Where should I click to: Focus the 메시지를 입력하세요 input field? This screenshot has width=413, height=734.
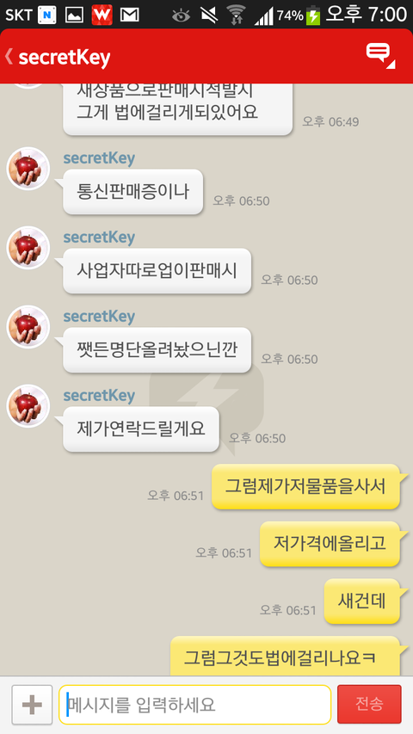(x=194, y=705)
